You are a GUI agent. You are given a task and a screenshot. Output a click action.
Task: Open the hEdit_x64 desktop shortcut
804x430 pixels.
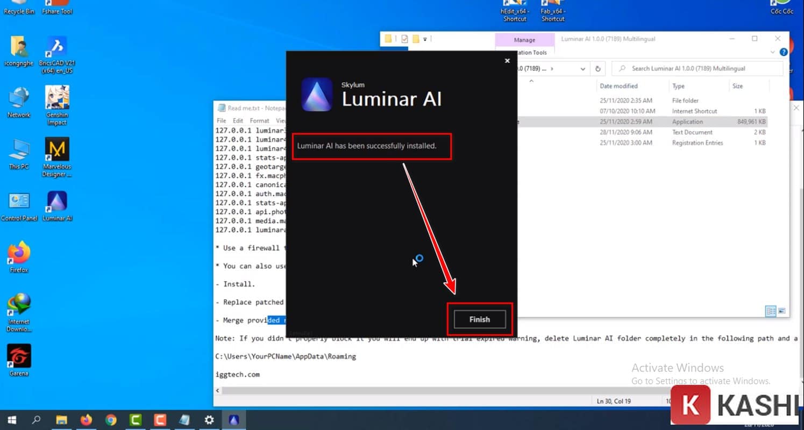pos(515,11)
